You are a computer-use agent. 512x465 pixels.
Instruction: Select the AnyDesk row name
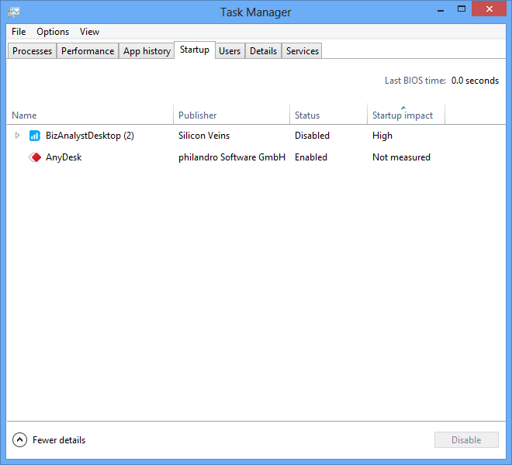tap(64, 157)
